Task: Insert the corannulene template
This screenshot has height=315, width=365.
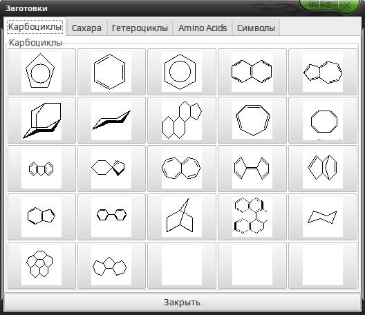Action: pyautogui.click(x=41, y=265)
